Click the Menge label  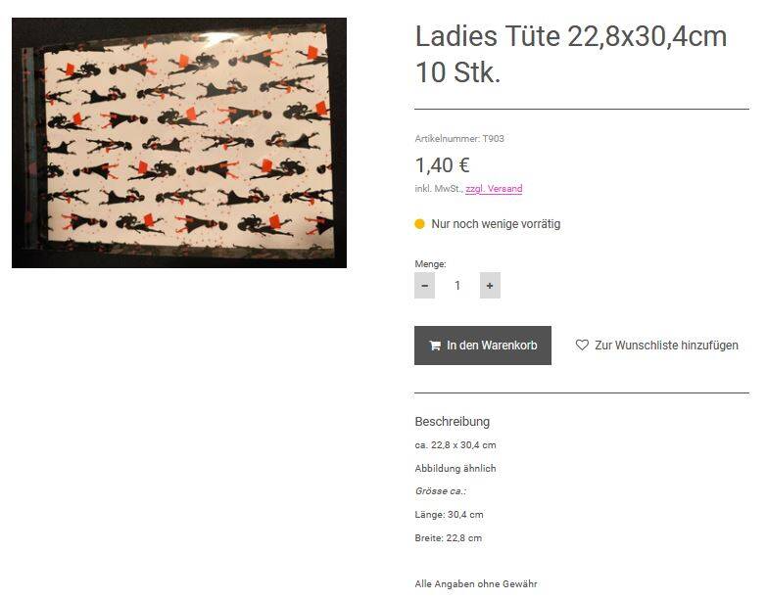pyautogui.click(x=430, y=264)
